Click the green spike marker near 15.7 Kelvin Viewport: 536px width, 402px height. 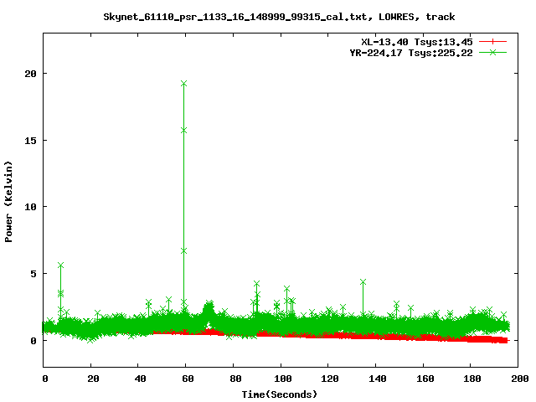click(183, 130)
